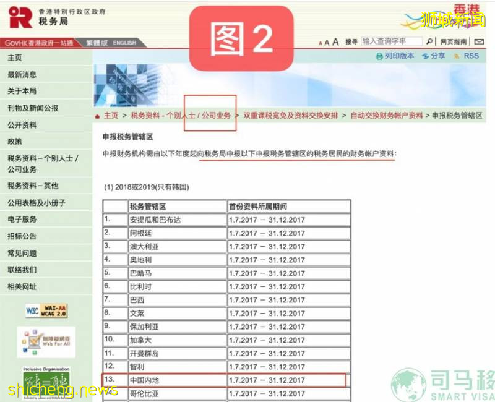Click the GovHK香港政府一站通 banner
Screen dimensions: 495x402
(x=37, y=43)
